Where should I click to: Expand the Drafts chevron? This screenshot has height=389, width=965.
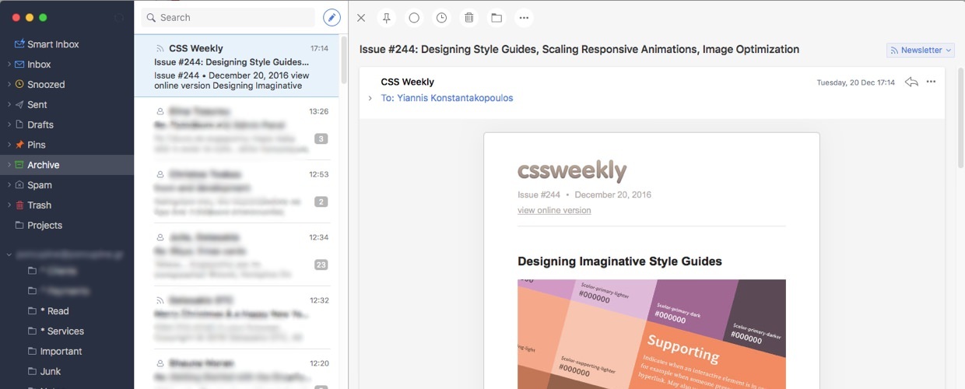[9, 124]
